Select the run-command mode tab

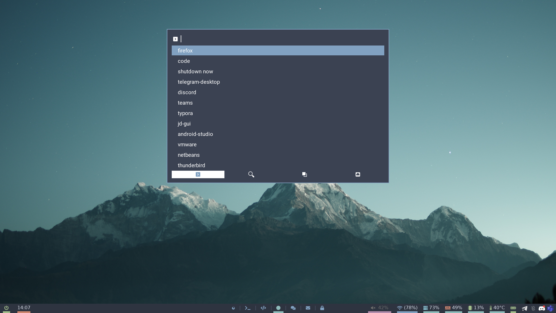click(198, 174)
